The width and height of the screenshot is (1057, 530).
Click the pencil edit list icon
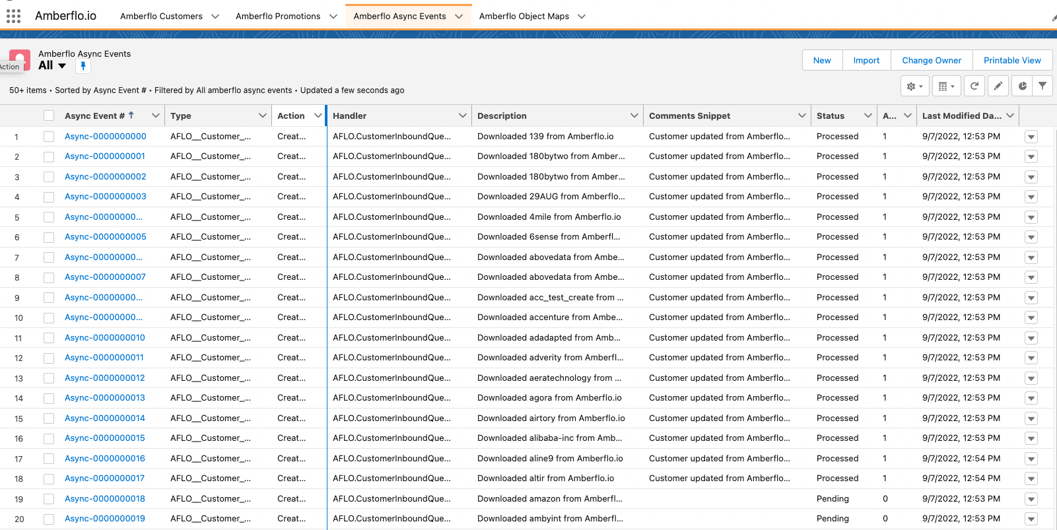(998, 86)
